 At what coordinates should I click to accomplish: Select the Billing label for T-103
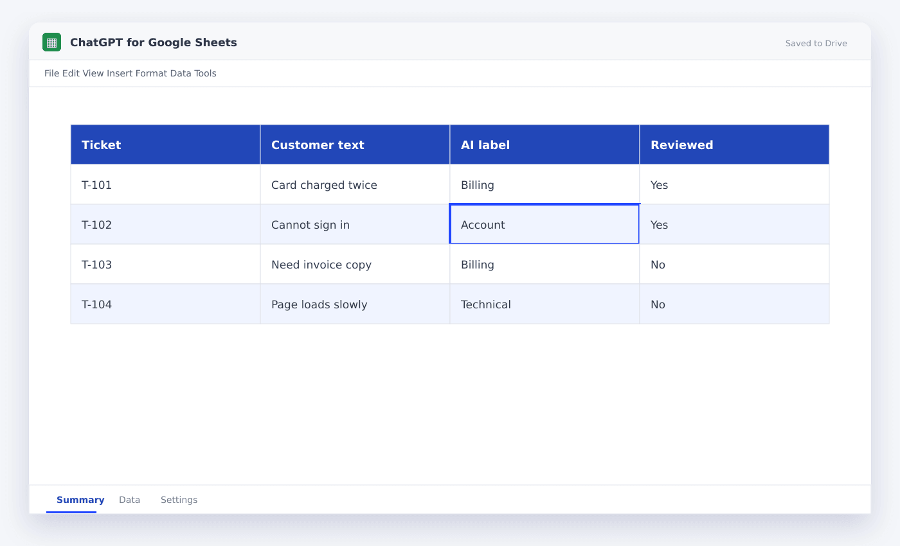(545, 264)
